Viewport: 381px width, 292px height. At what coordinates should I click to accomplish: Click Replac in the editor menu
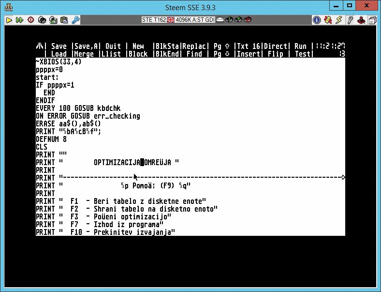tap(194, 46)
